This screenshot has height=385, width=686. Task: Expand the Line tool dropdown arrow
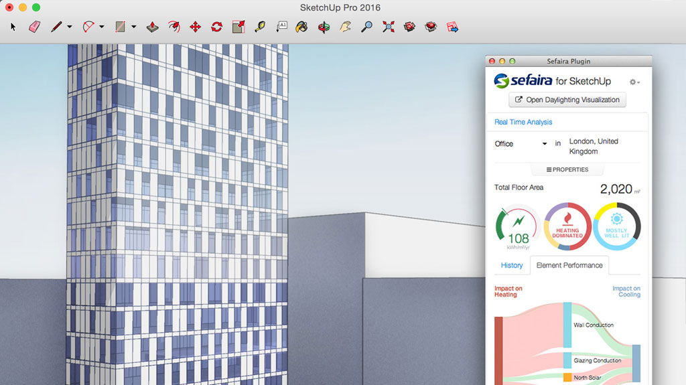point(70,27)
